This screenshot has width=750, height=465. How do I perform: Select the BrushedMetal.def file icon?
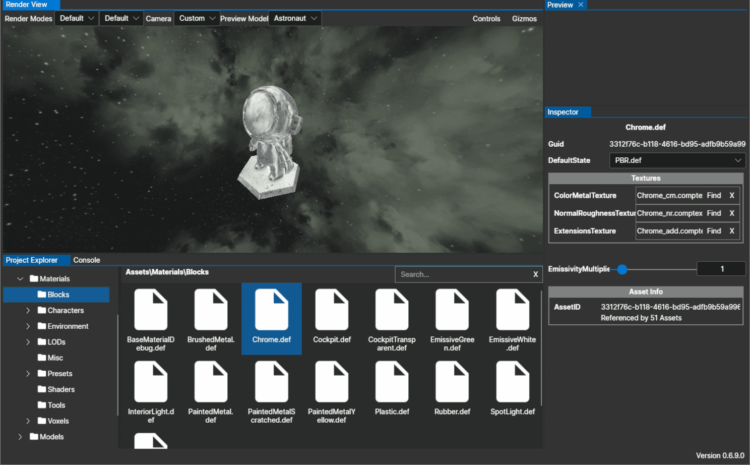[211, 310]
